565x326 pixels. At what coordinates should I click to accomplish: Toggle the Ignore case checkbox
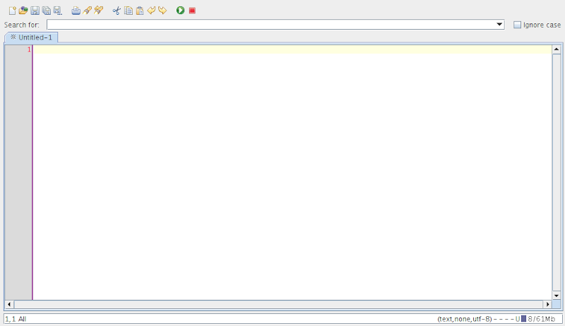tap(517, 25)
